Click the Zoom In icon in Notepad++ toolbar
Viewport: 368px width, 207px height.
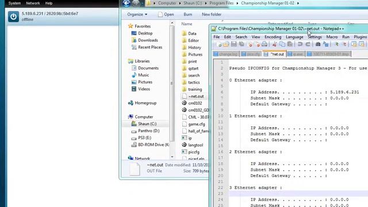[336, 44]
